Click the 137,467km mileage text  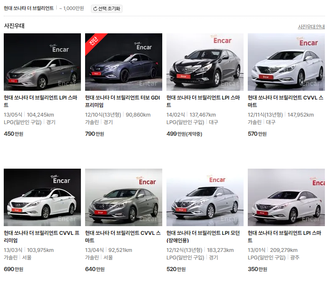click(x=203, y=115)
